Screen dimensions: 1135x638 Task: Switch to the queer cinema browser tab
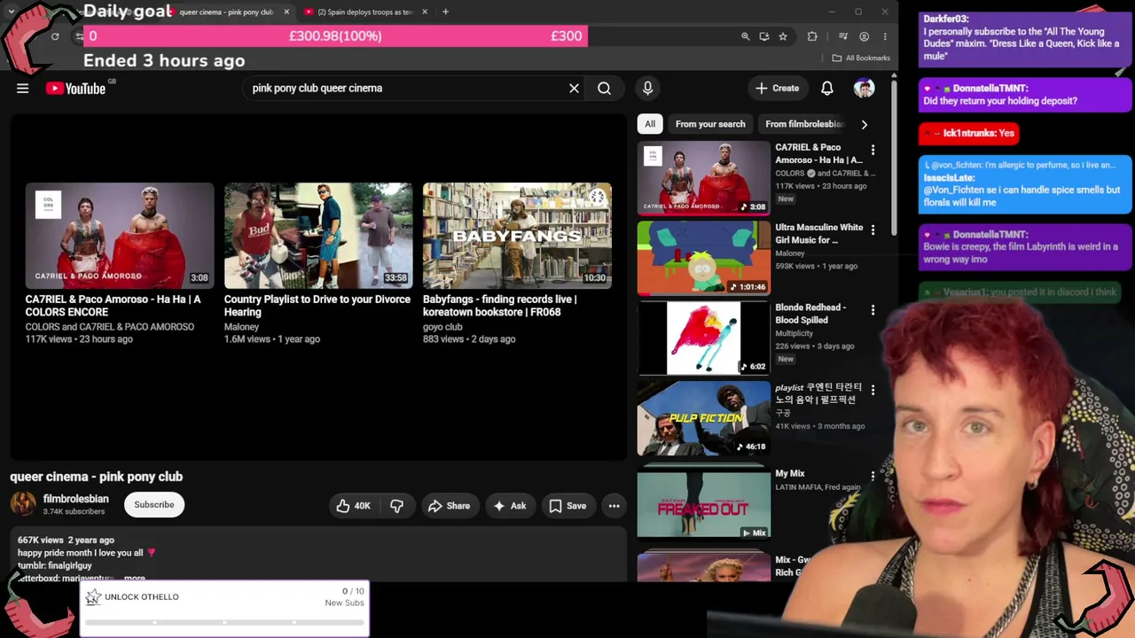[225, 12]
